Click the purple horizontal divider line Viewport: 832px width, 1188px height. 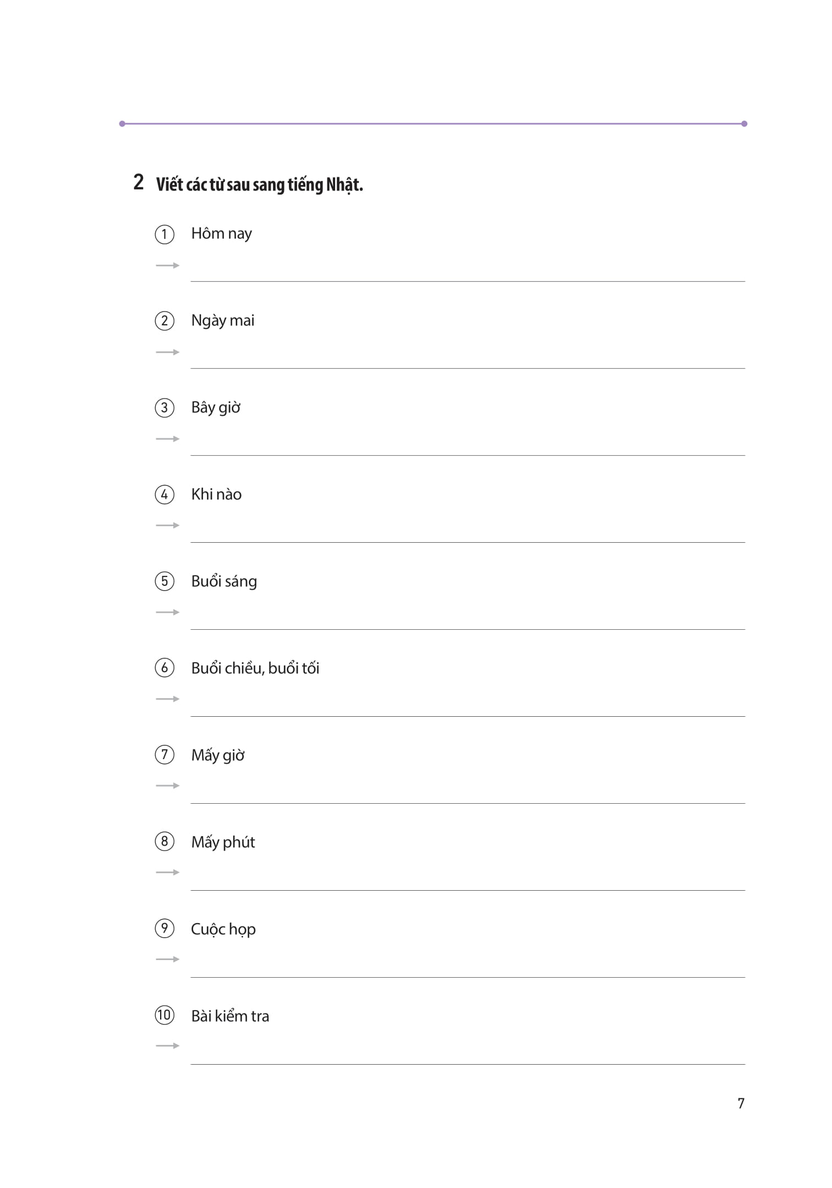[433, 124]
